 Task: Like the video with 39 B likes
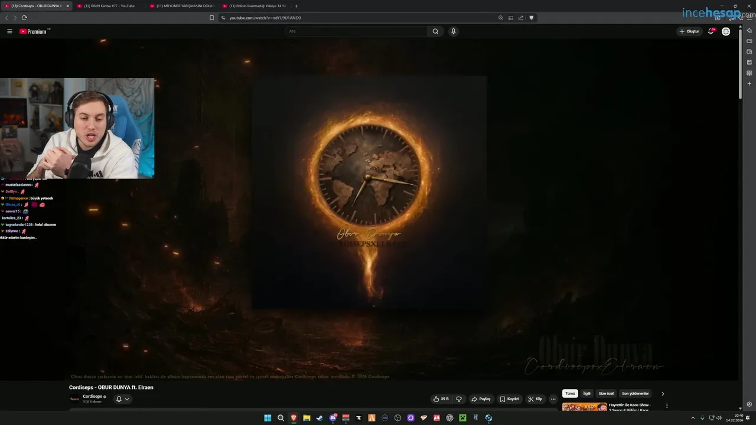441,399
